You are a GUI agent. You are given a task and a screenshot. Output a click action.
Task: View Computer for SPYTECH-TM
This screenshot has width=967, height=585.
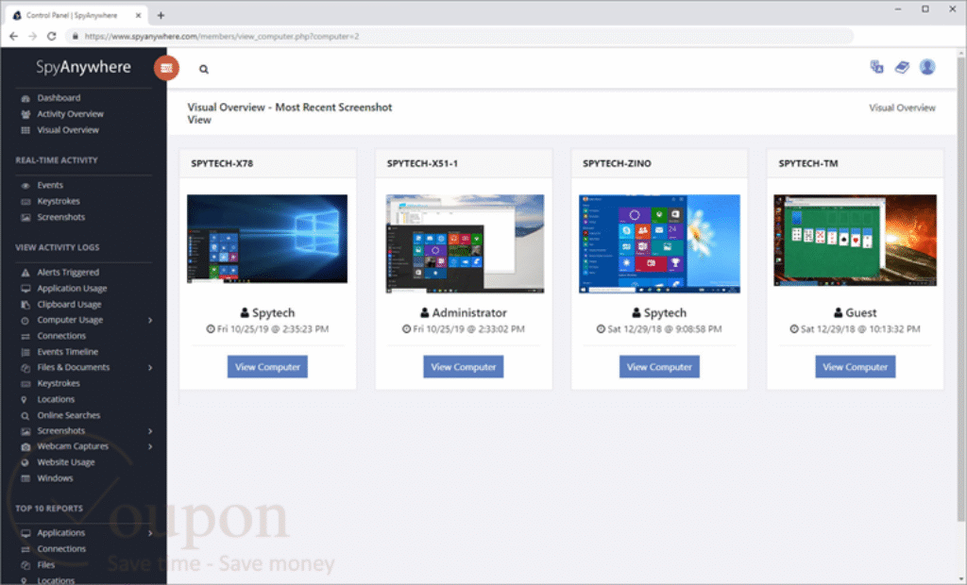(856, 367)
